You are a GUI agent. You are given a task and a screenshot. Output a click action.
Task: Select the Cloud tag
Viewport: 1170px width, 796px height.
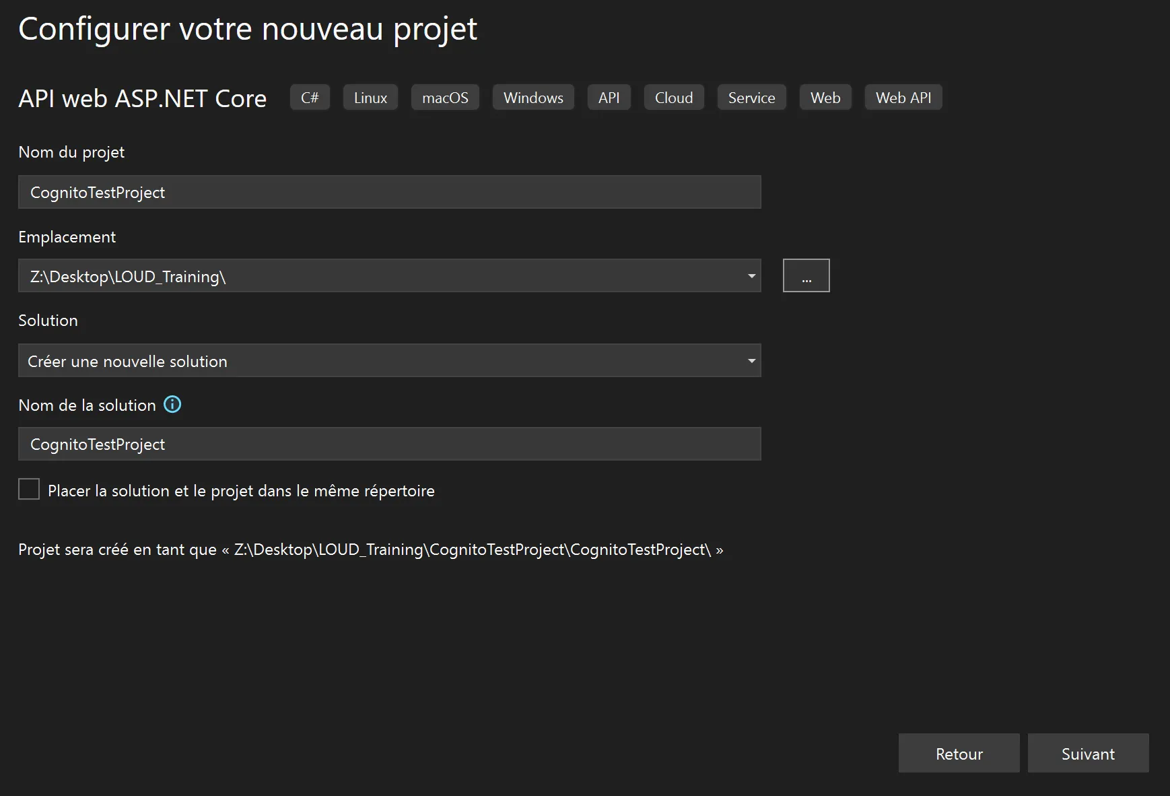(x=674, y=98)
